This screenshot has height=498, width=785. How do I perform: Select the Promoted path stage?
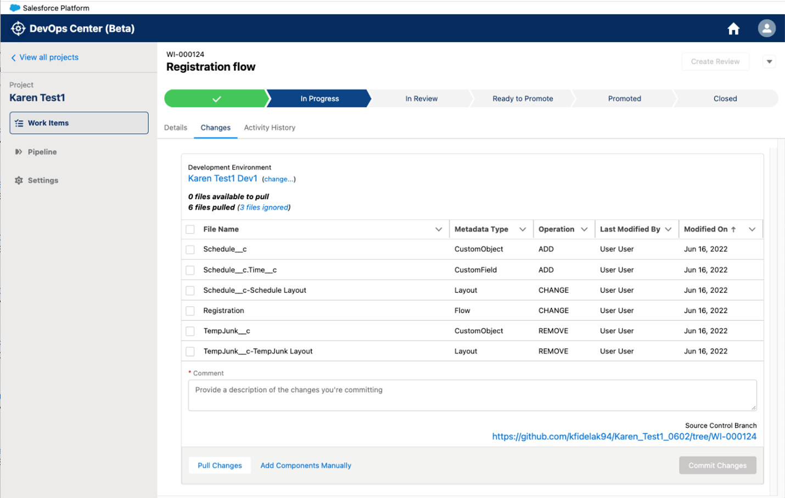625,99
